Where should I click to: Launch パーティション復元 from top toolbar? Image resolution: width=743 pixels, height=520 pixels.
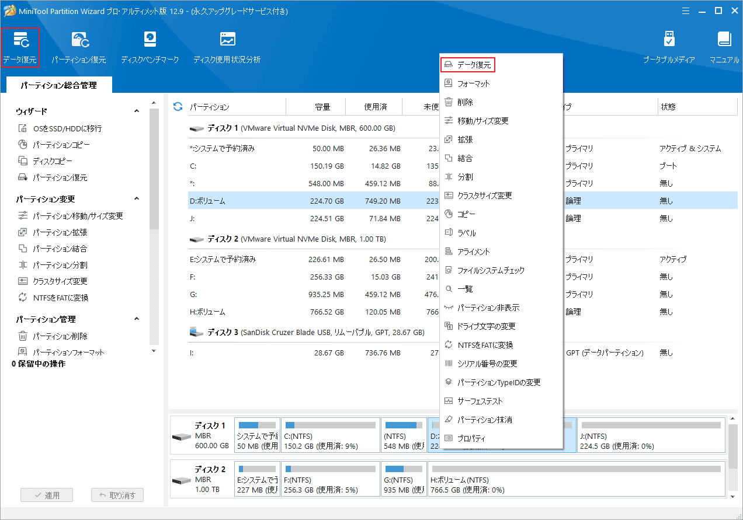(79, 47)
